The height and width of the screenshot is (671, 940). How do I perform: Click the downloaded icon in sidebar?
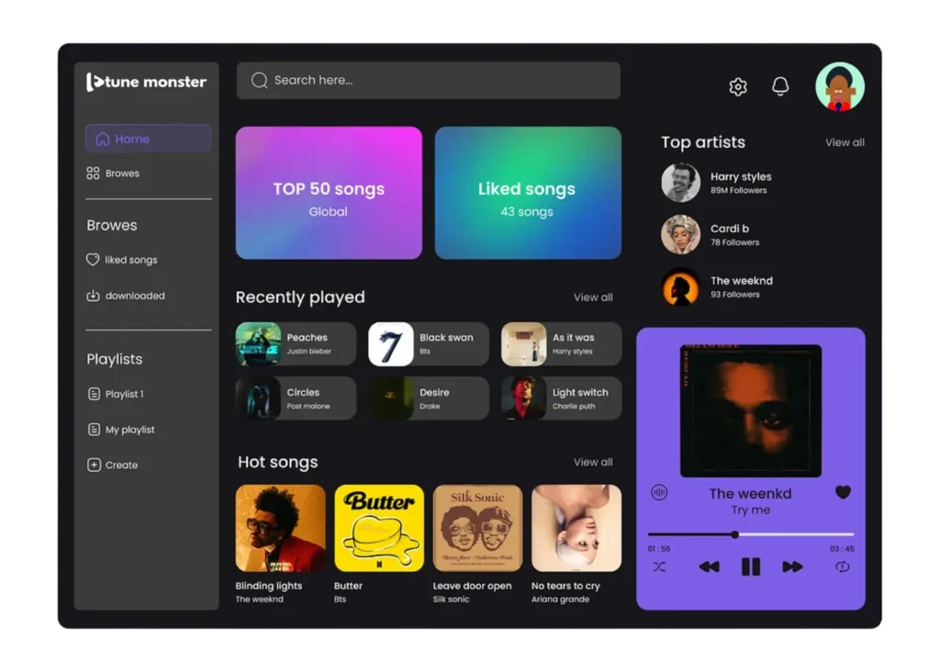point(93,296)
